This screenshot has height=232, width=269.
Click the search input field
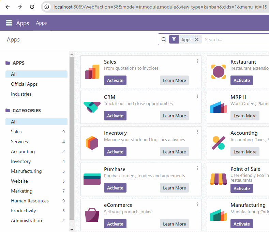[x=236, y=39]
